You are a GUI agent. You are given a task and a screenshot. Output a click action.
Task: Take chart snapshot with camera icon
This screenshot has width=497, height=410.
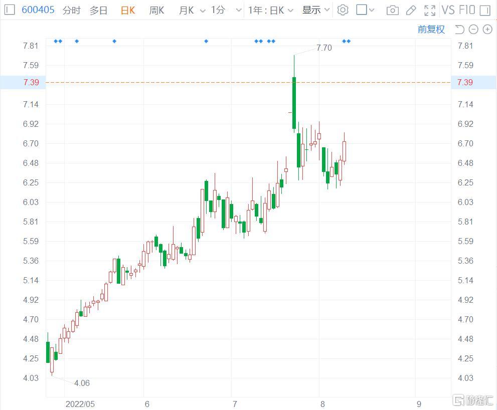point(392,11)
